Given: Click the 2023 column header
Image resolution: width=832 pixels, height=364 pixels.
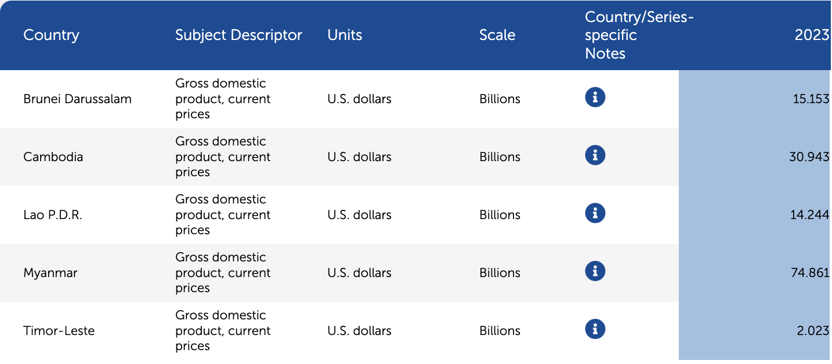Looking at the screenshot, I should tap(812, 35).
